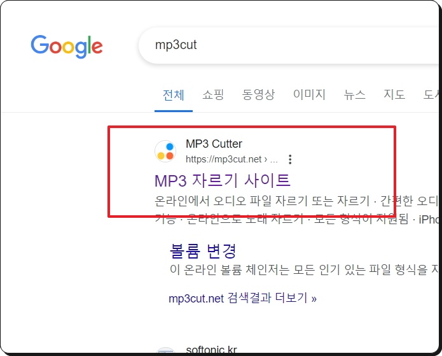The width and height of the screenshot is (442, 356).
Task: Click the MP3 Cutter site name
Action: (x=214, y=144)
